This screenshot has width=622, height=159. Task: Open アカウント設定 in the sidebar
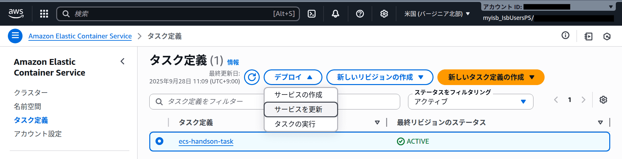38,134
